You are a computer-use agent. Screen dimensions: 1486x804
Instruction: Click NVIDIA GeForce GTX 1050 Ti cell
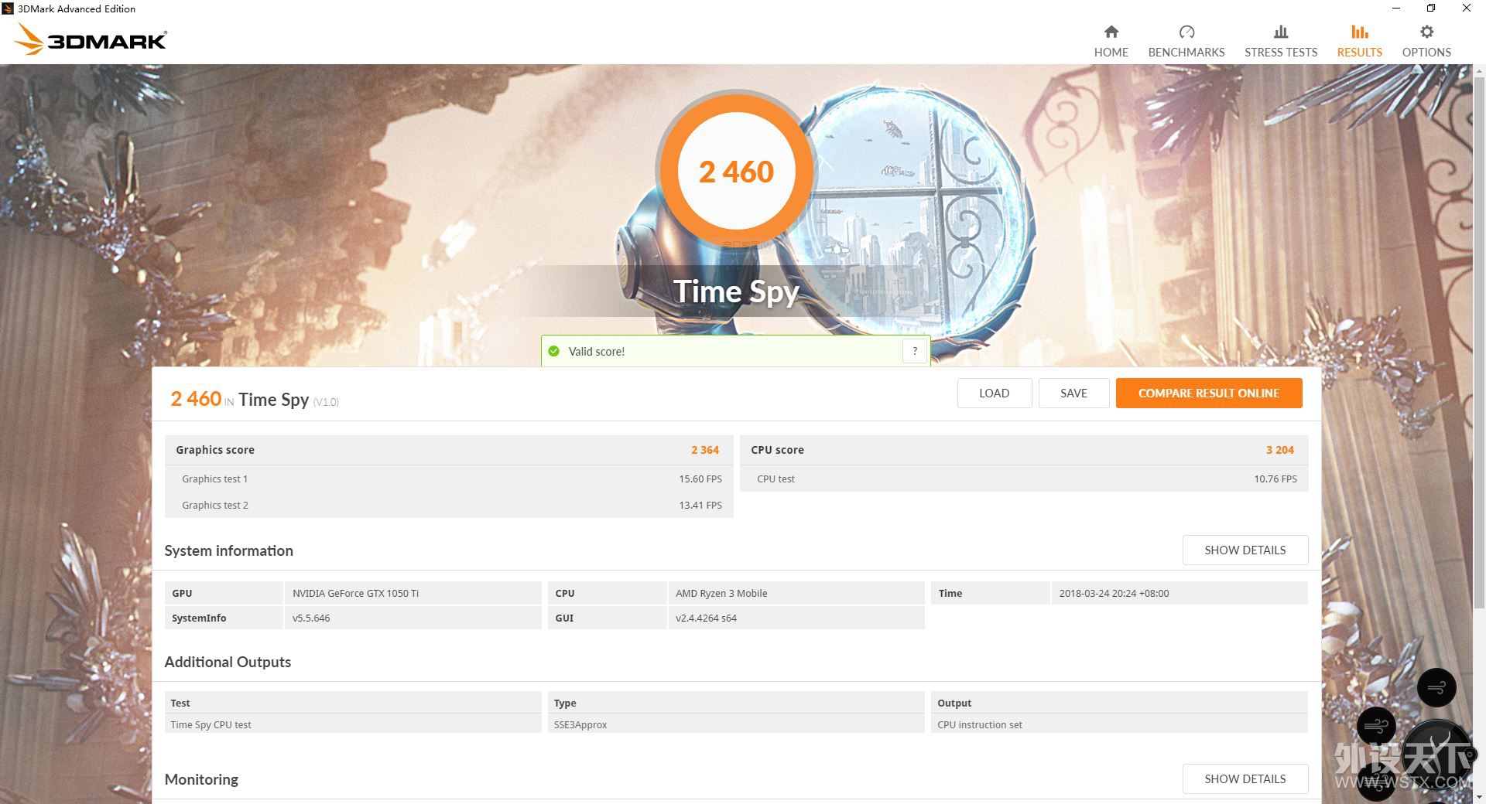coord(413,593)
